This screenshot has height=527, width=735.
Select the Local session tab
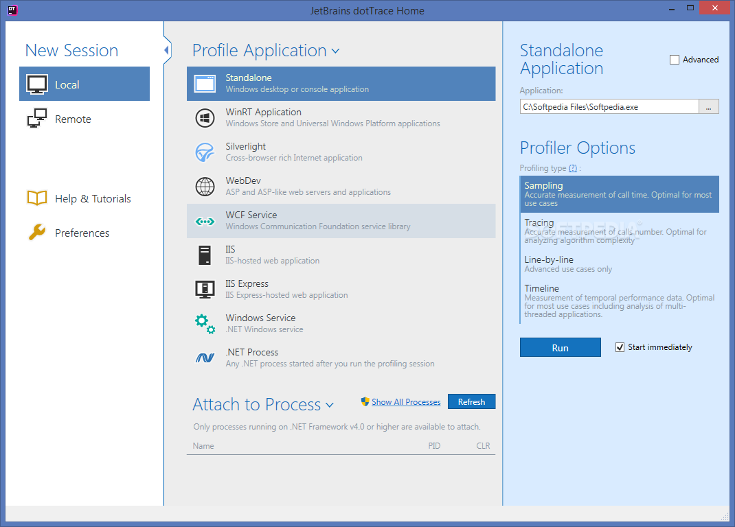pos(84,84)
